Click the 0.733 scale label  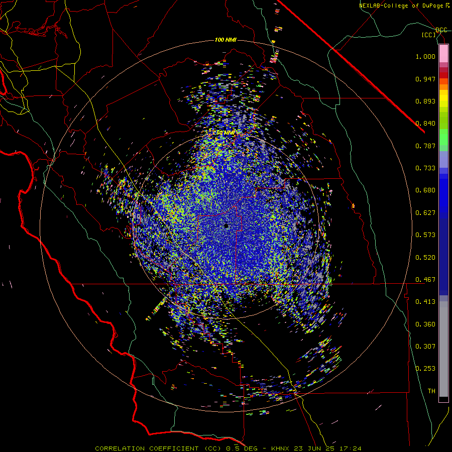point(425,168)
